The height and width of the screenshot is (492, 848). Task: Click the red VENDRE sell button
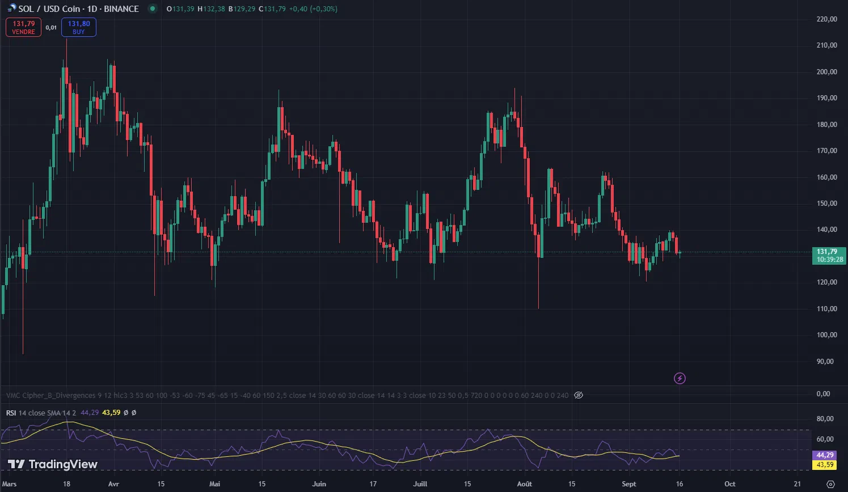[x=24, y=27]
